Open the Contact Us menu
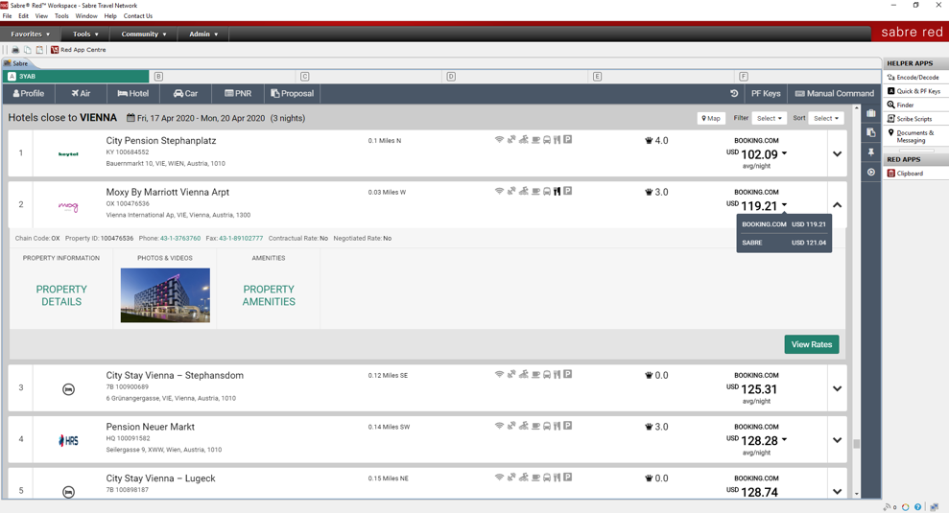 point(138,15)
